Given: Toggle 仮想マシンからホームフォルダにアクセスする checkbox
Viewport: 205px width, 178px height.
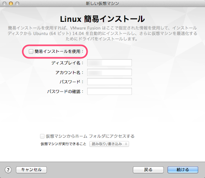Looking at the screenshot, I should point(42,136).
